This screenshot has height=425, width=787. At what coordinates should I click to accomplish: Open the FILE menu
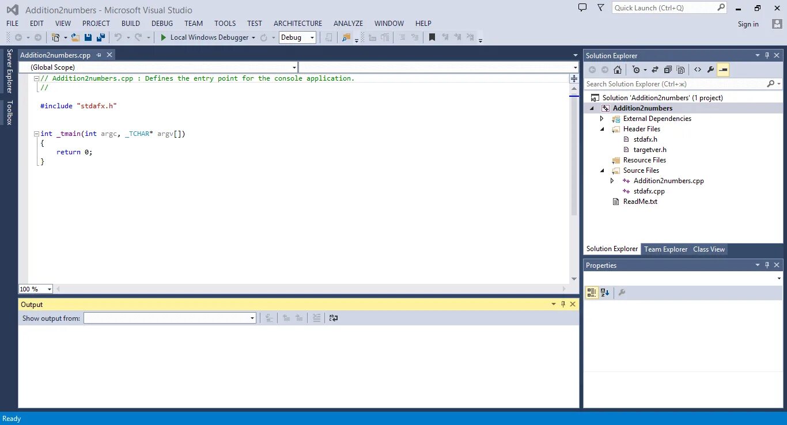coord(12,24)
